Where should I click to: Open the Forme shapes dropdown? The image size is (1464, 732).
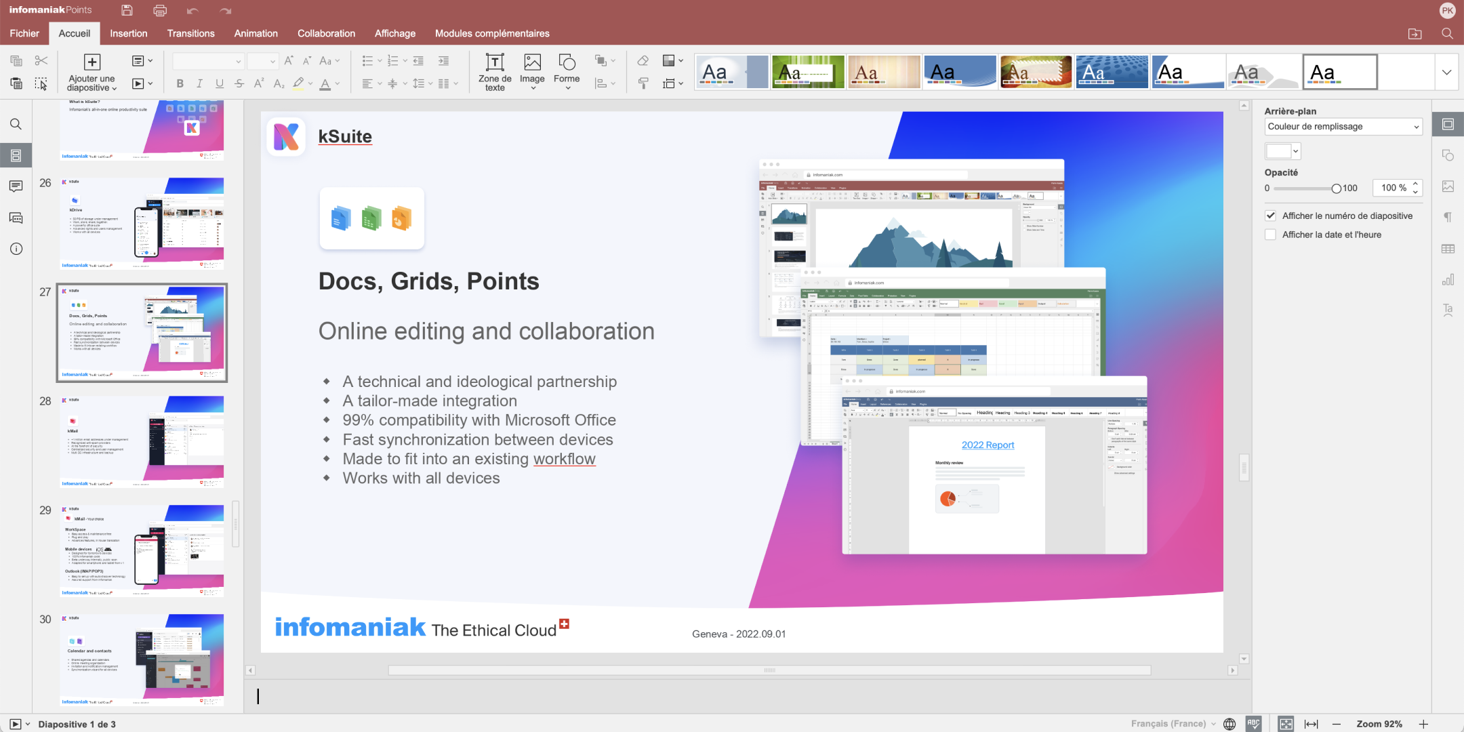[x=567, y=72]
